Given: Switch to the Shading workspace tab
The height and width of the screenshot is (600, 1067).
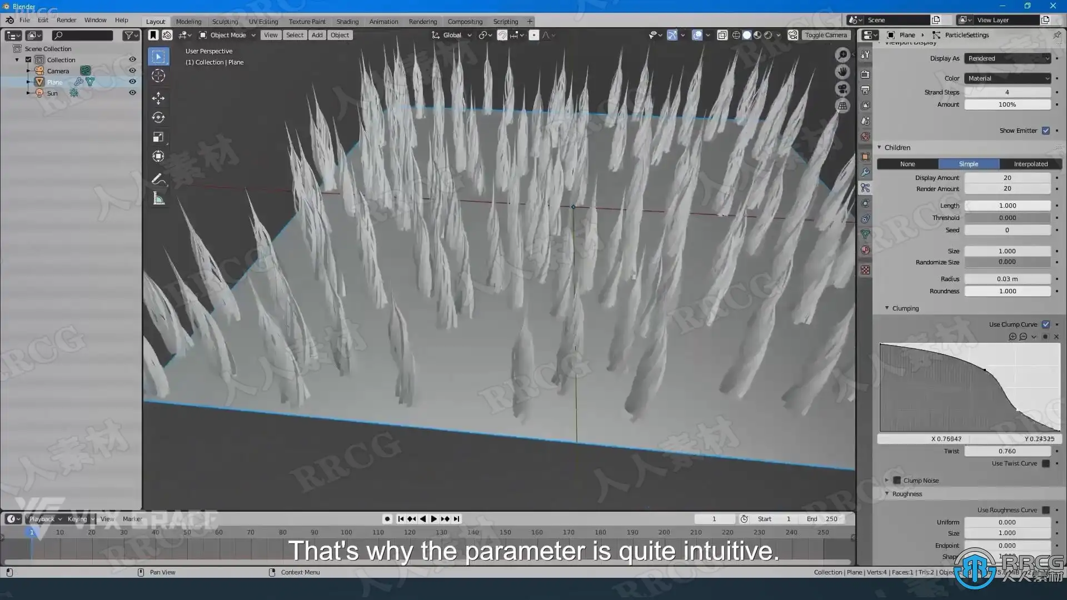Looking at the screenshot, I should click(x=347, y=22).
